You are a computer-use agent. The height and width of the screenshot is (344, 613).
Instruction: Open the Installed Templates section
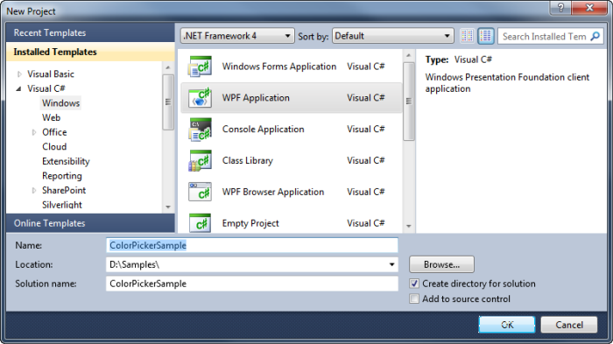90,52
